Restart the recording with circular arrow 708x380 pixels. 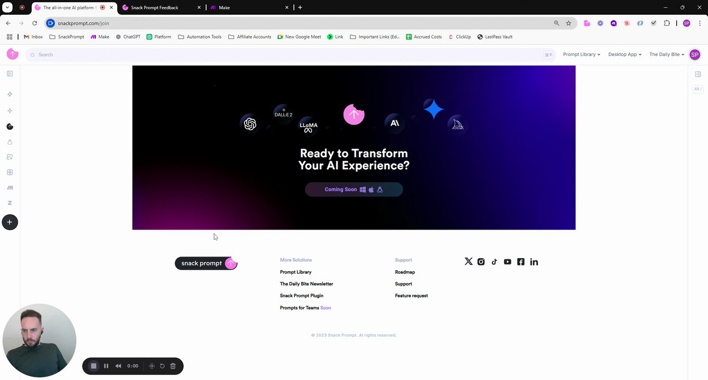[x=162, y=366]
